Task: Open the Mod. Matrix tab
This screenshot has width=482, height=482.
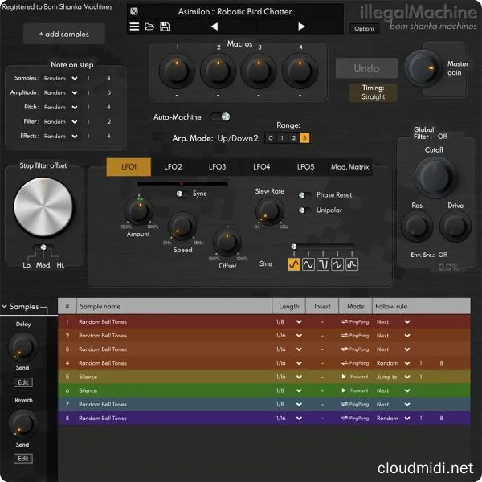Action: pos(349,167)
